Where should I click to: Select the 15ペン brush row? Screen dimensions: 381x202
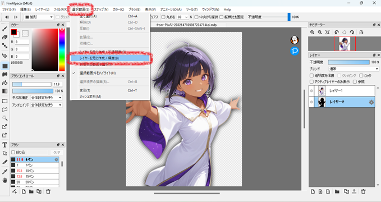[35, 177]
